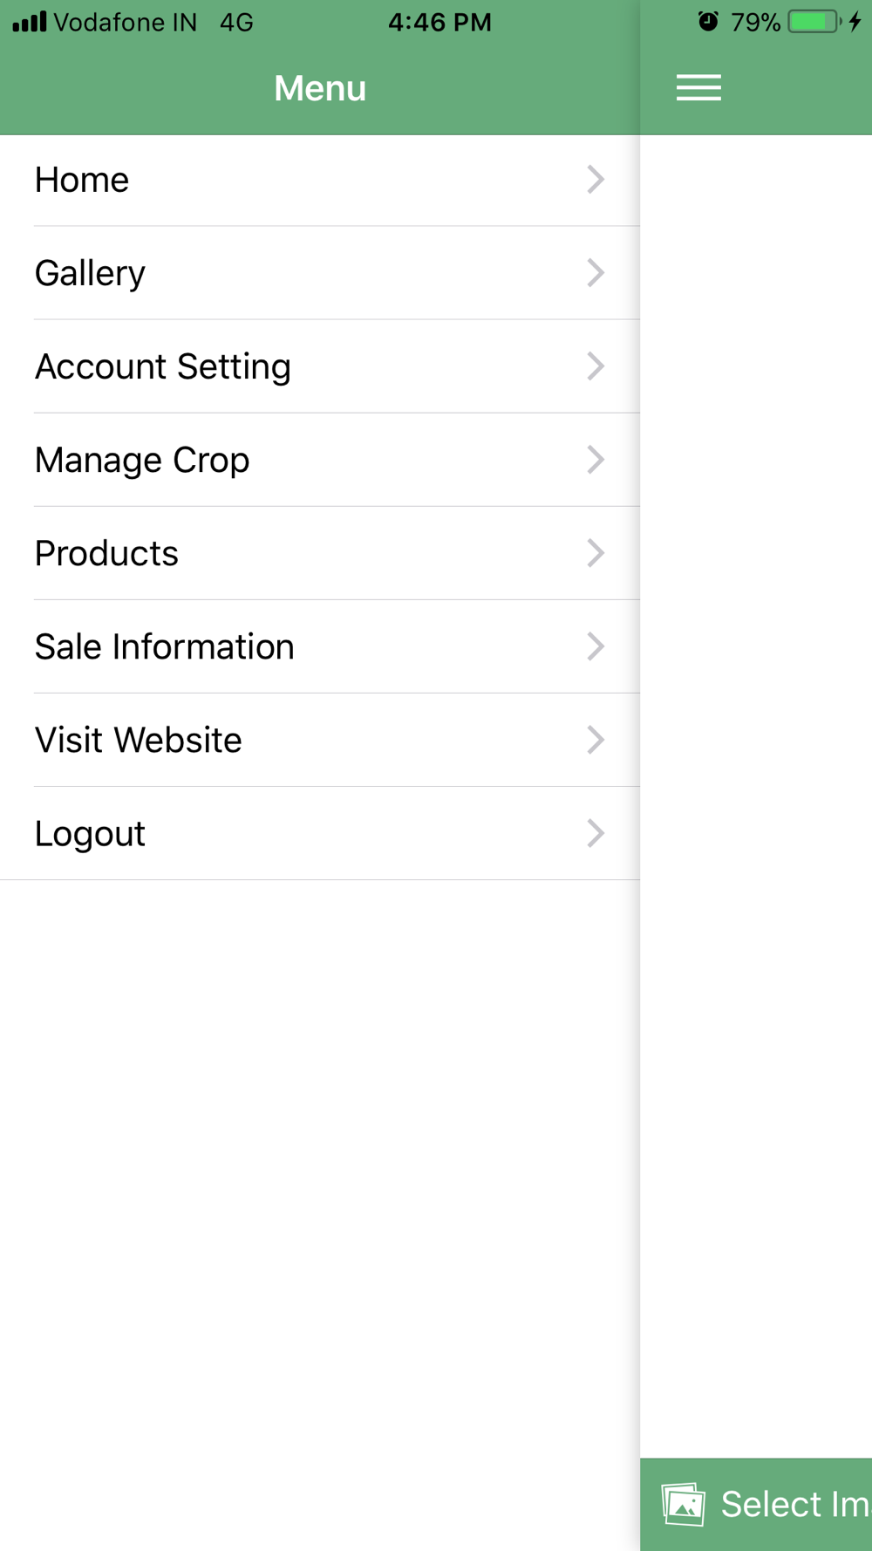The image size is (872, 1551).
Task: Go to Account Setting
Action: (320, 366)
